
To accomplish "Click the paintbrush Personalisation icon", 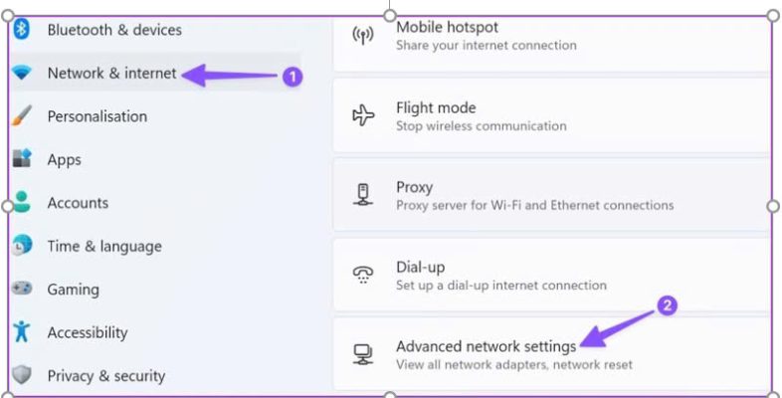I will click(22, 115).
